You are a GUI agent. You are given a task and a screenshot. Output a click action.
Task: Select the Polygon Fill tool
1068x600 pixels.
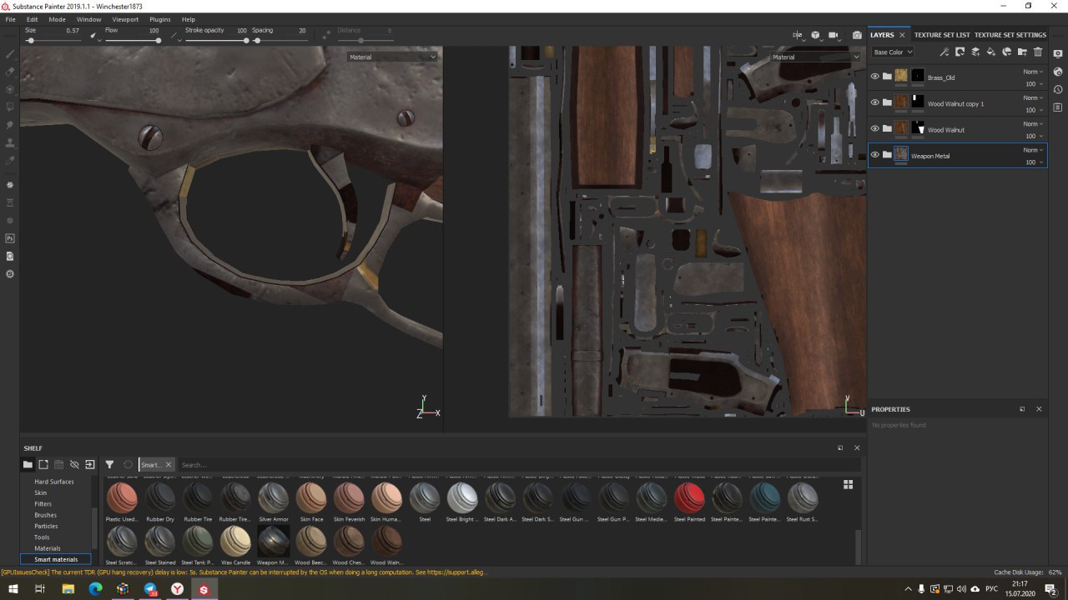(x=10, y=107)
